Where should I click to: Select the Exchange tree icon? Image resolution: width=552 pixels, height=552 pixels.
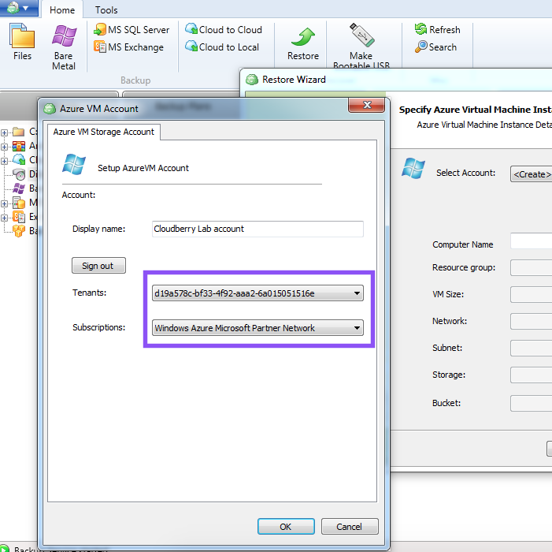pos(19,217)
